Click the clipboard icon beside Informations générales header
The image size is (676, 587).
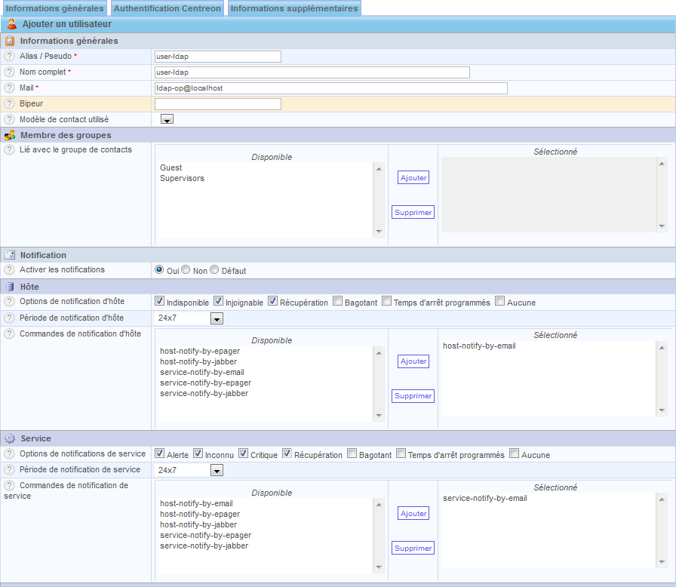pyautogui.click(x=10, y=41)
